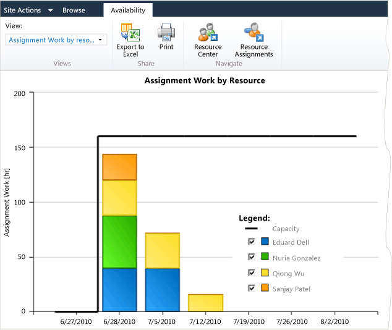Screen dimensions: 392x330
Task: Open the Resource Assignments icon
Action: pyautogui.click(x=254, y=32)
